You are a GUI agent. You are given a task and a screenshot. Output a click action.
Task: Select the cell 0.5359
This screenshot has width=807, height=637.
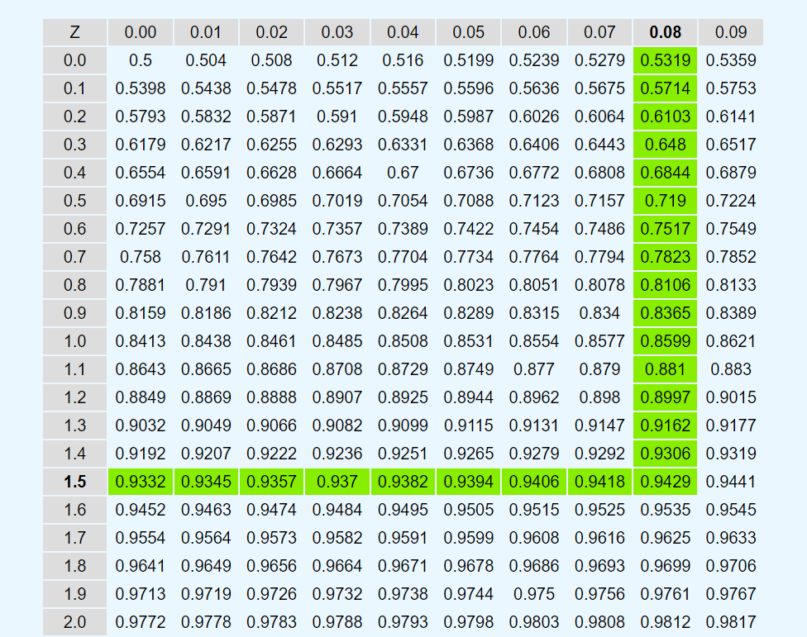point(731,60)
